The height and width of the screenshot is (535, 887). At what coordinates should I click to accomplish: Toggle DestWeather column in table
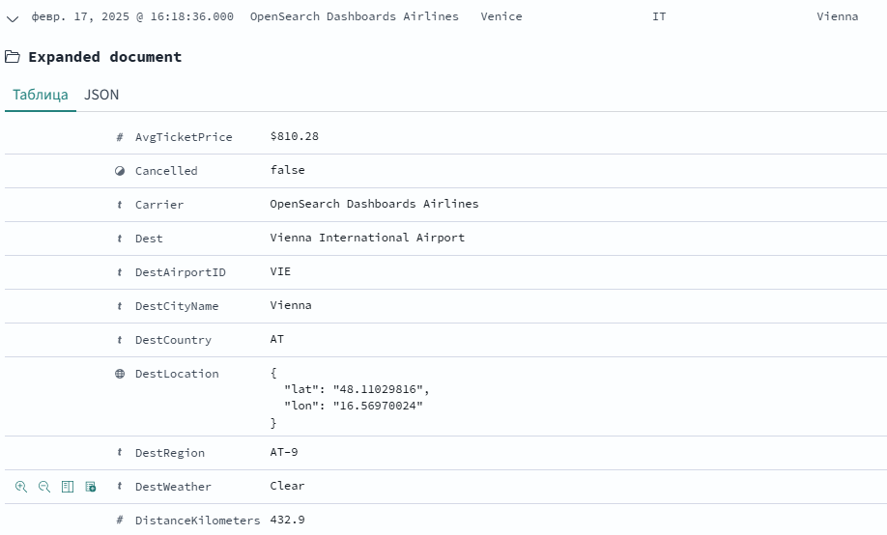pos(68,487)
